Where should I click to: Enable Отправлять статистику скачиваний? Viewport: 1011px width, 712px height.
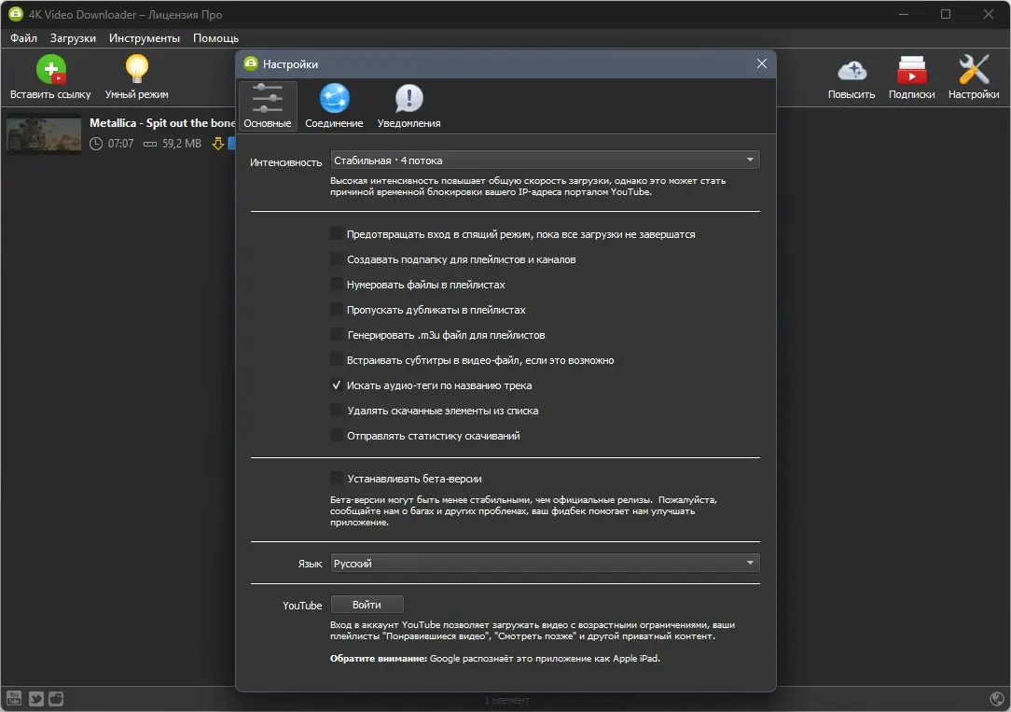coord(337,436)
